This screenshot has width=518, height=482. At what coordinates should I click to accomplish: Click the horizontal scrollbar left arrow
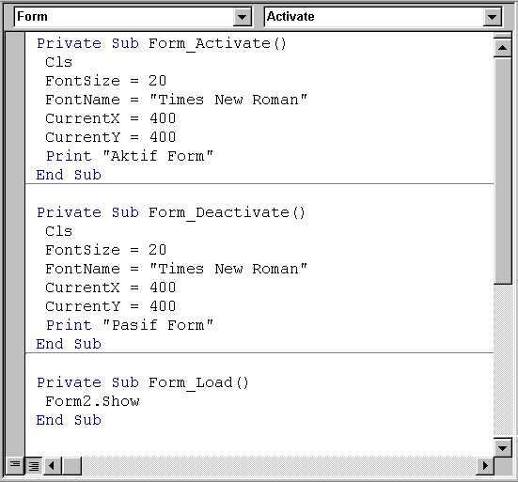click(52, 466)
